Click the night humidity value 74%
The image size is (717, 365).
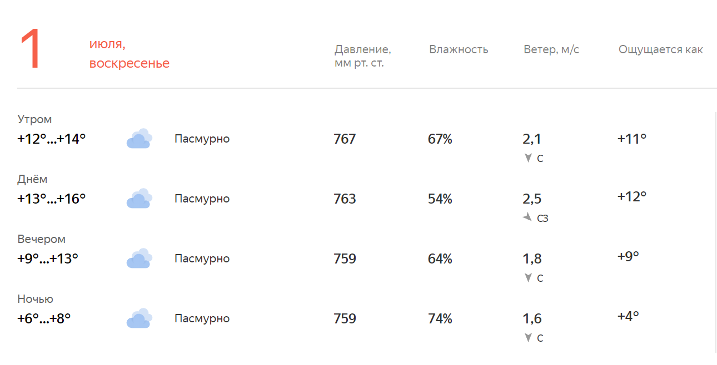(x=440, y=319)
